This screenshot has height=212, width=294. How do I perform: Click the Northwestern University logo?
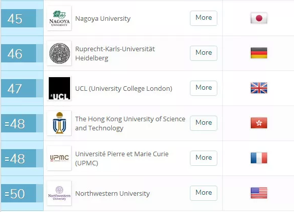coord(59,193)
